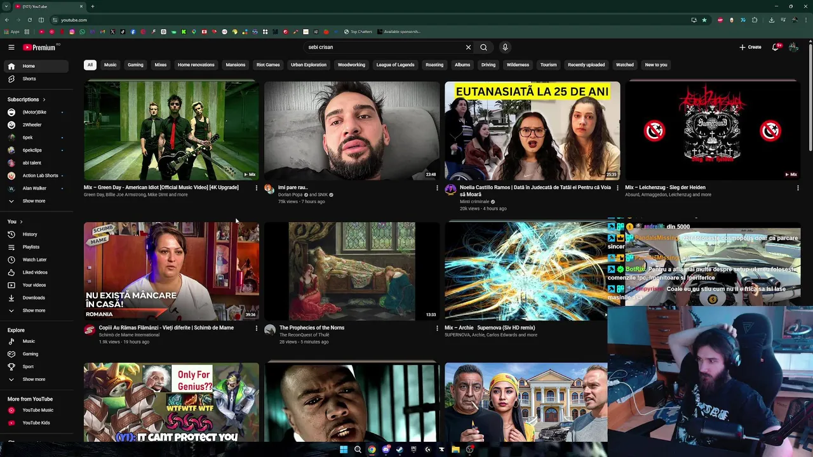Viewport: 813px width, 457px height.
Task: Open the Subscriptions section chevron
Action: (44, 100)
